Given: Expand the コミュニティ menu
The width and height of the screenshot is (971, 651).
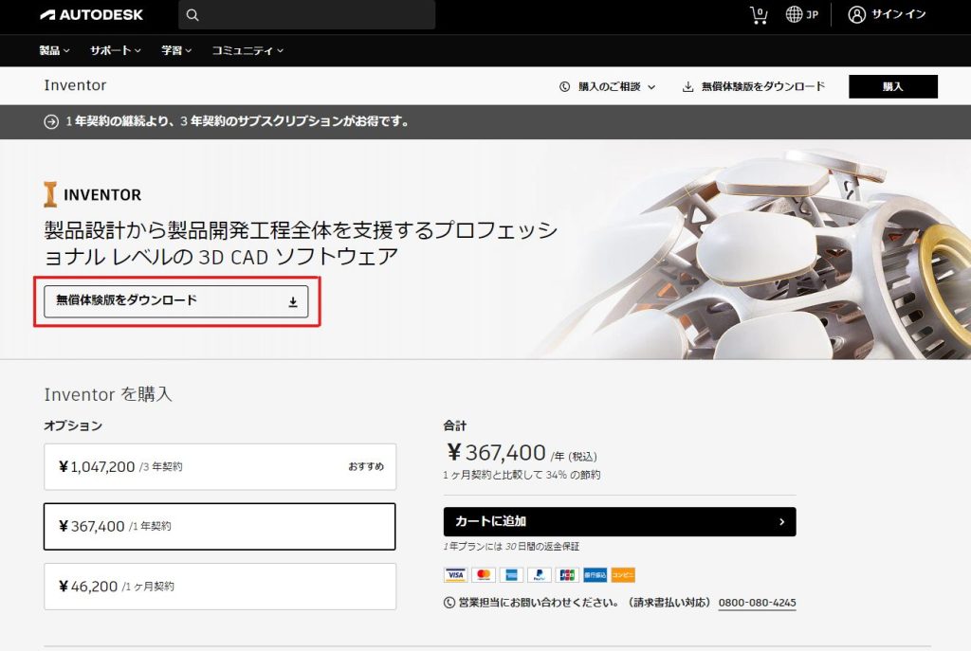Looking at the screenshot, I should coord(247,51).
